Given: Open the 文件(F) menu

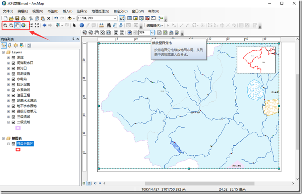Looking at the screenshot, I should coord(8,11).
